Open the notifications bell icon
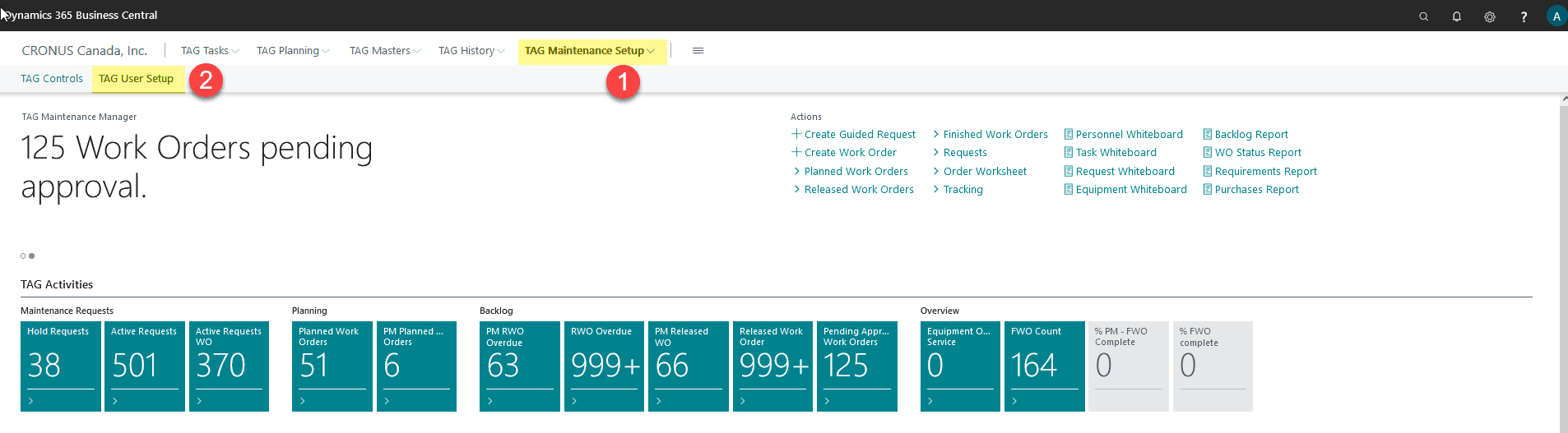The width and height of the screenshot is (1568, 433). [x=1457, y=16]
